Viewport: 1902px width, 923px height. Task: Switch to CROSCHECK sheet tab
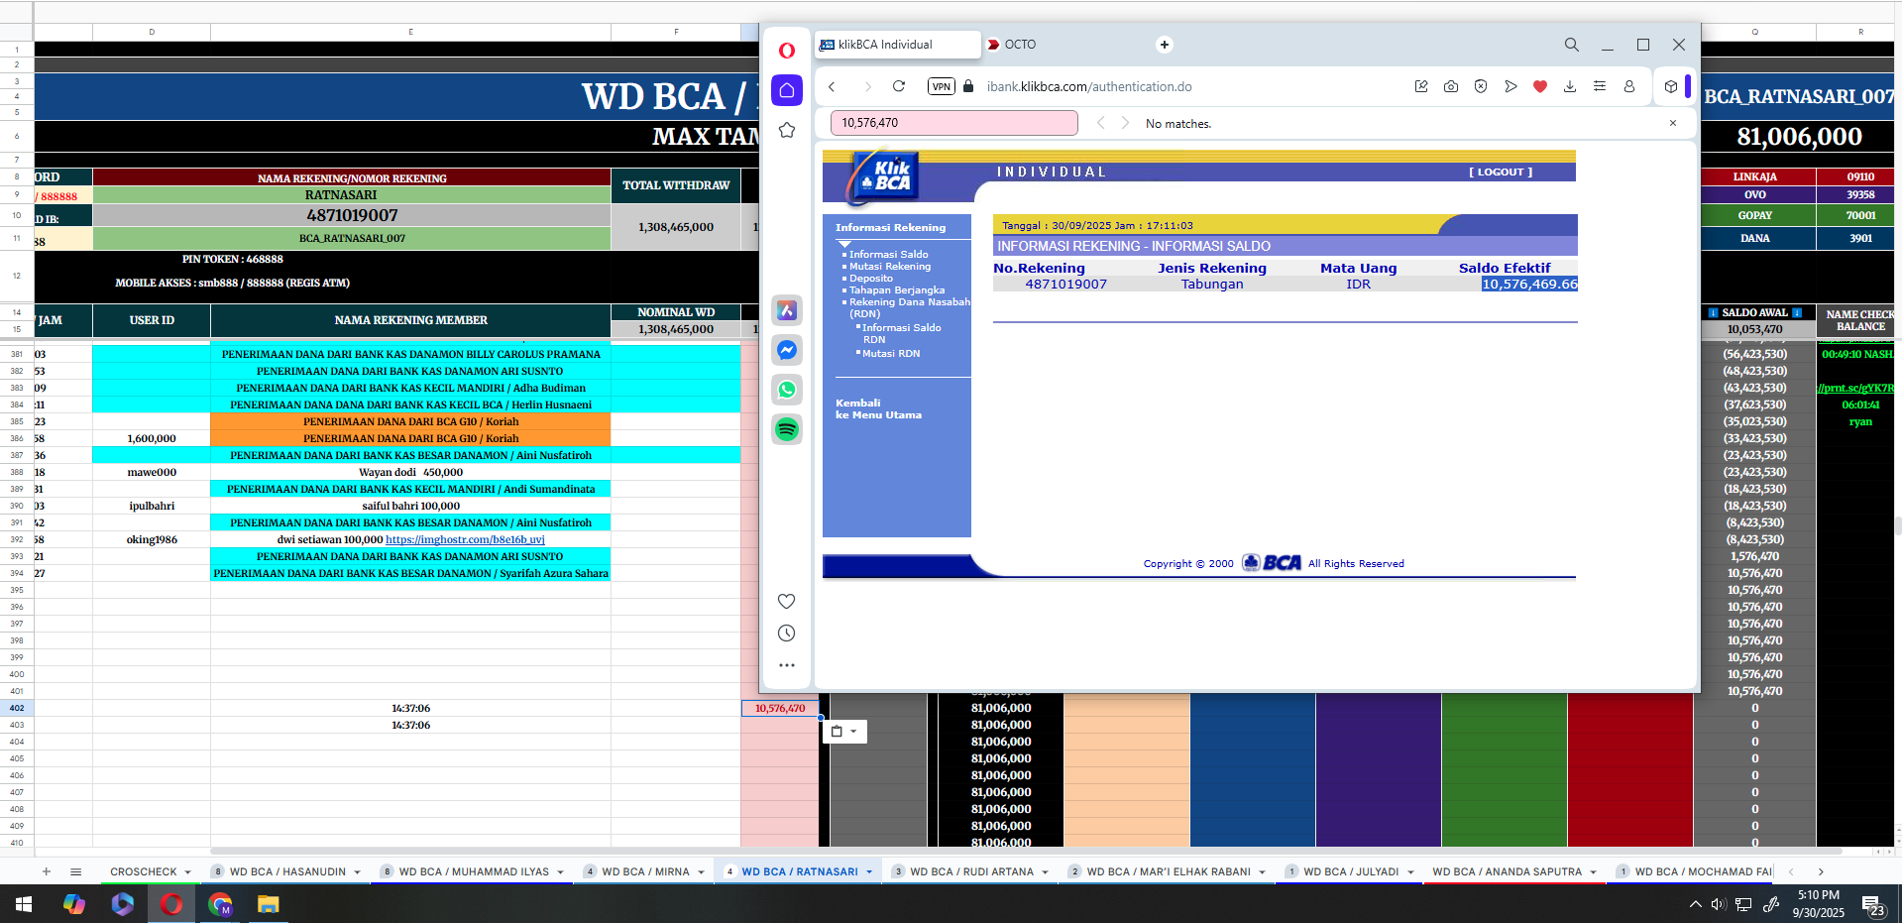click(143, 872)
